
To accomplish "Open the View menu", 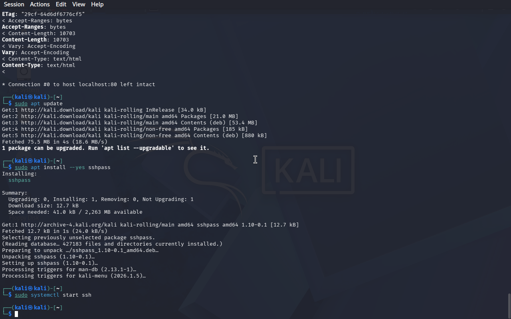I will click(x=79, y=4).
